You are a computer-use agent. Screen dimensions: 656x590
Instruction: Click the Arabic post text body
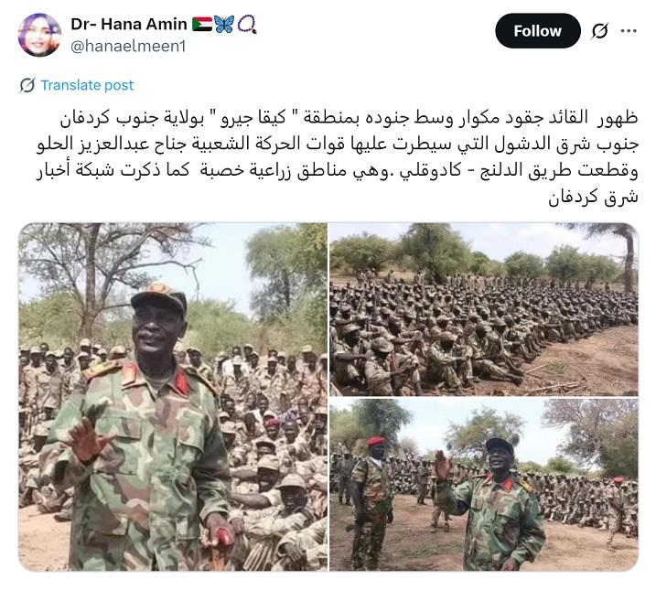click(x=337, y=156)
